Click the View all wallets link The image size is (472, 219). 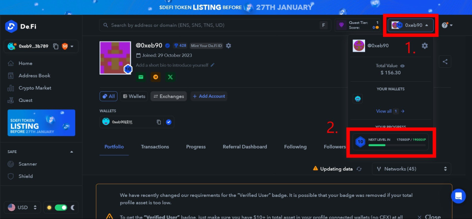pos(390,111)
